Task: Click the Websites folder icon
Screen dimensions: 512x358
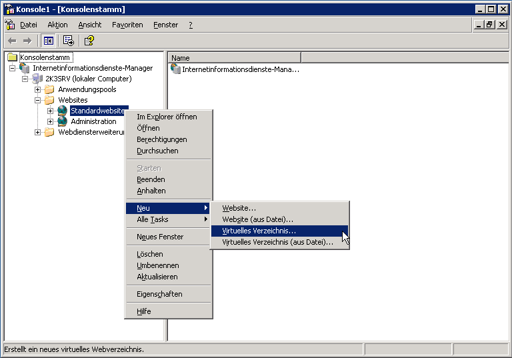Action: click(x=49, y=99)
